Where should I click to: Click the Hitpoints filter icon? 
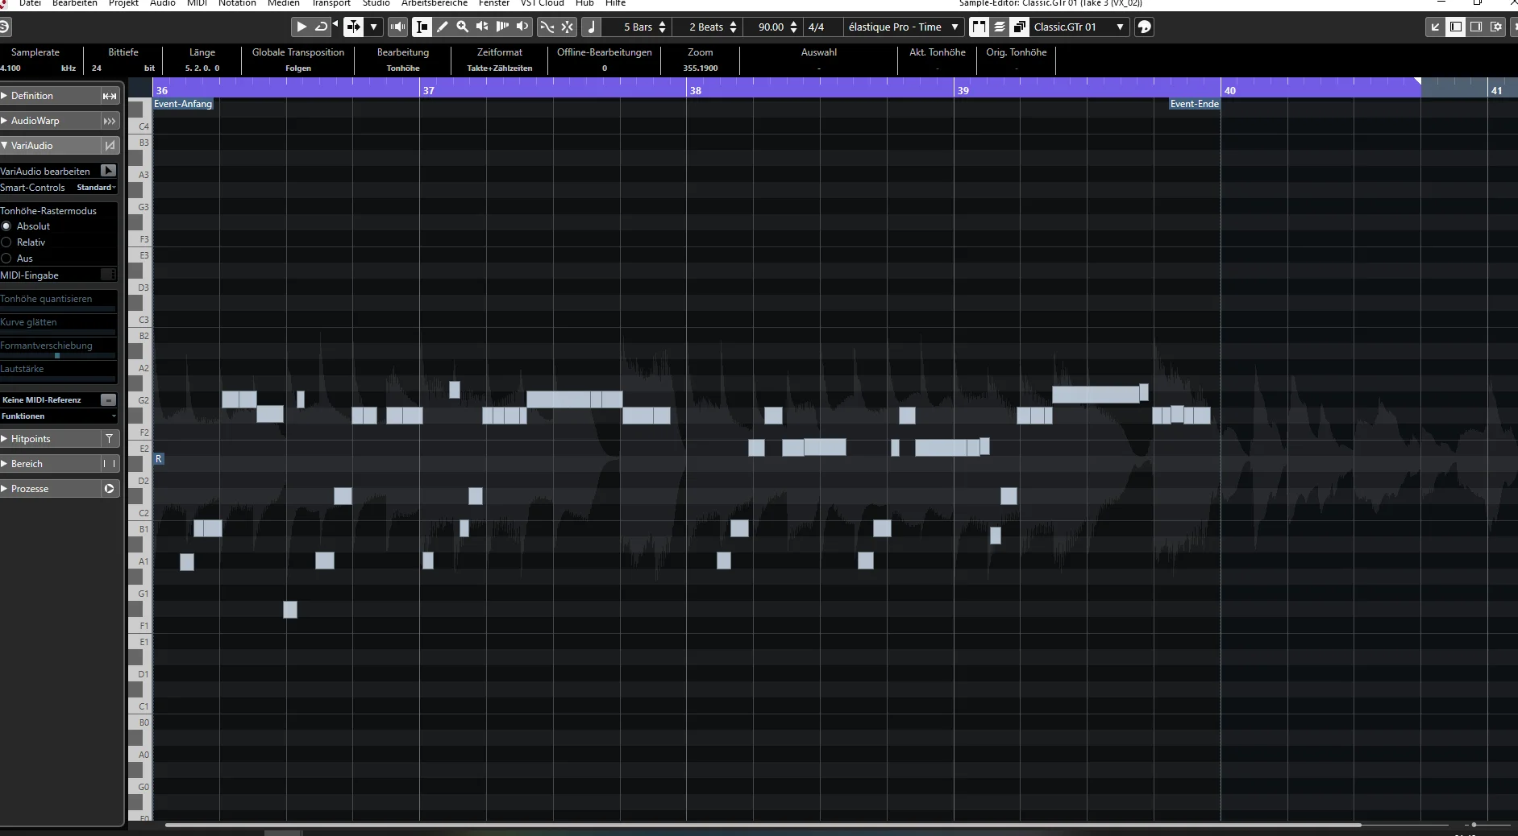(x=110, y=439)
